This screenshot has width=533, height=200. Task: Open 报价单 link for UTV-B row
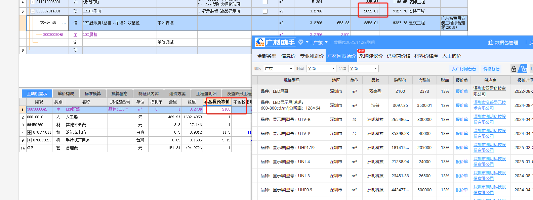pos(461,119)
